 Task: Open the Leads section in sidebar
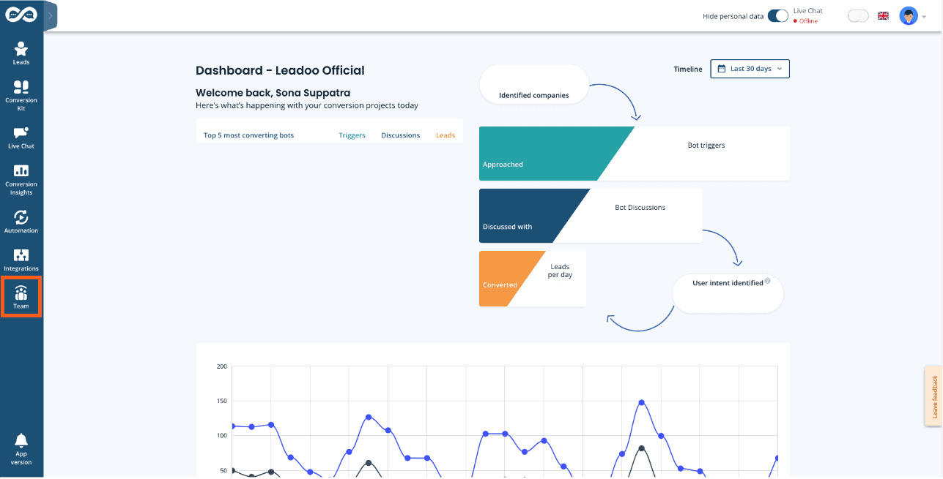click(x=21, y=53)
